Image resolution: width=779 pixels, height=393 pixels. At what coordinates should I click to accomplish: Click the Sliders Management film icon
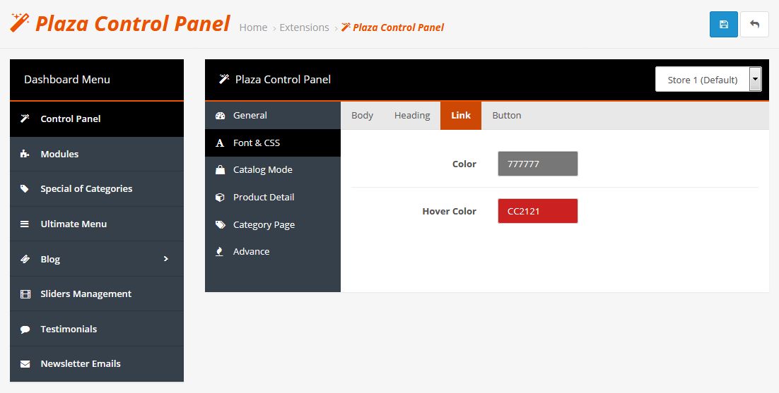[25, 294]
